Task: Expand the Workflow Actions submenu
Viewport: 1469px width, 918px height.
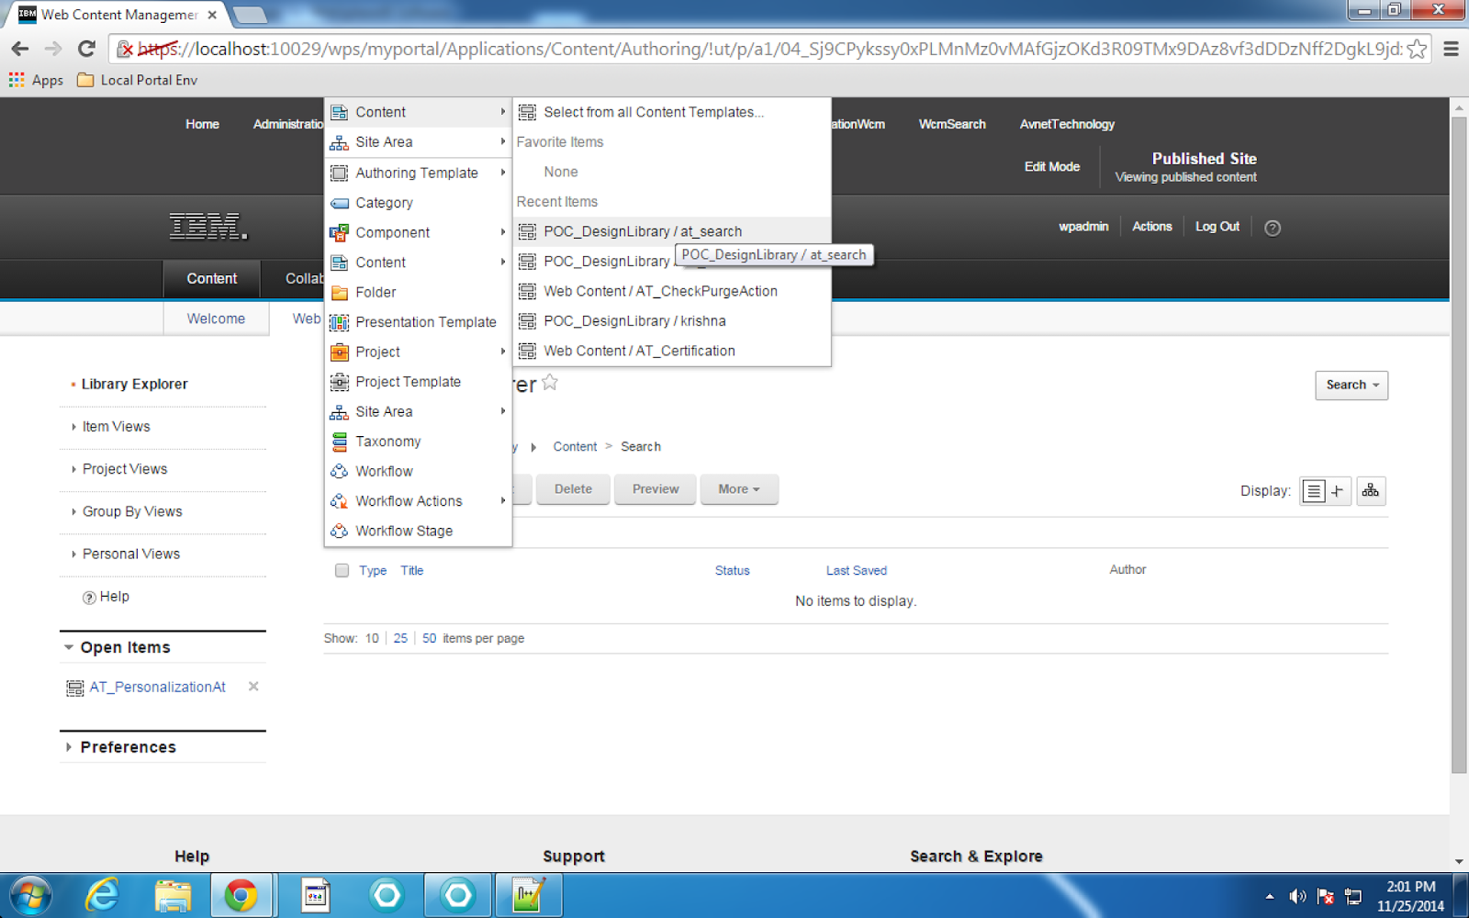Action: pyautogui.click(x=503, y=501)
